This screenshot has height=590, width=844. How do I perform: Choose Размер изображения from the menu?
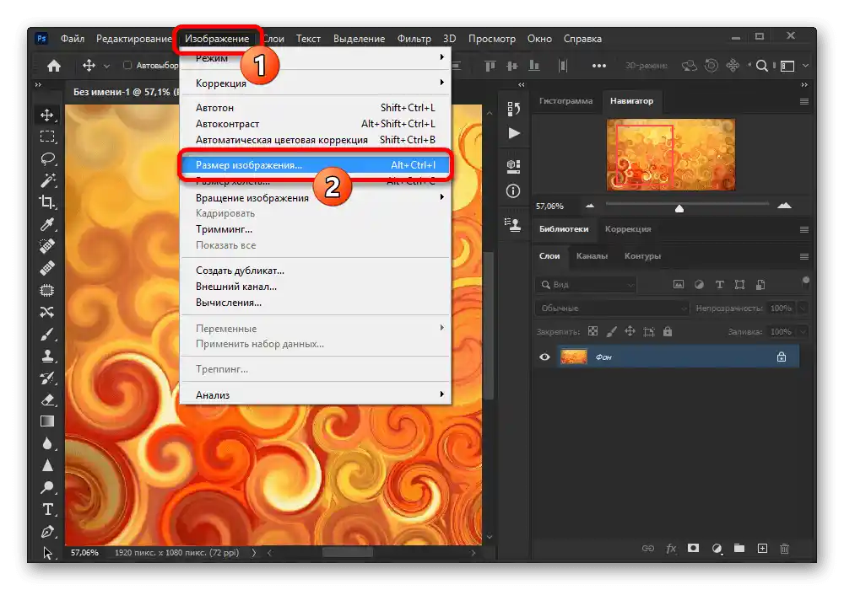click(x=315, y=165)
